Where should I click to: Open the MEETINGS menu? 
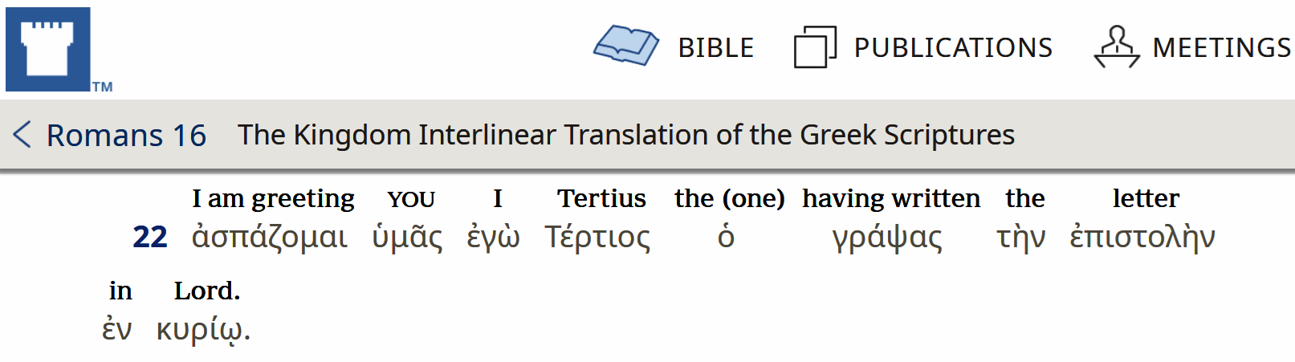1221,48
